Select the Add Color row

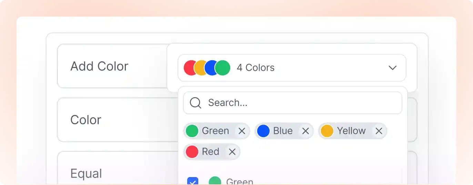[99, 66]
